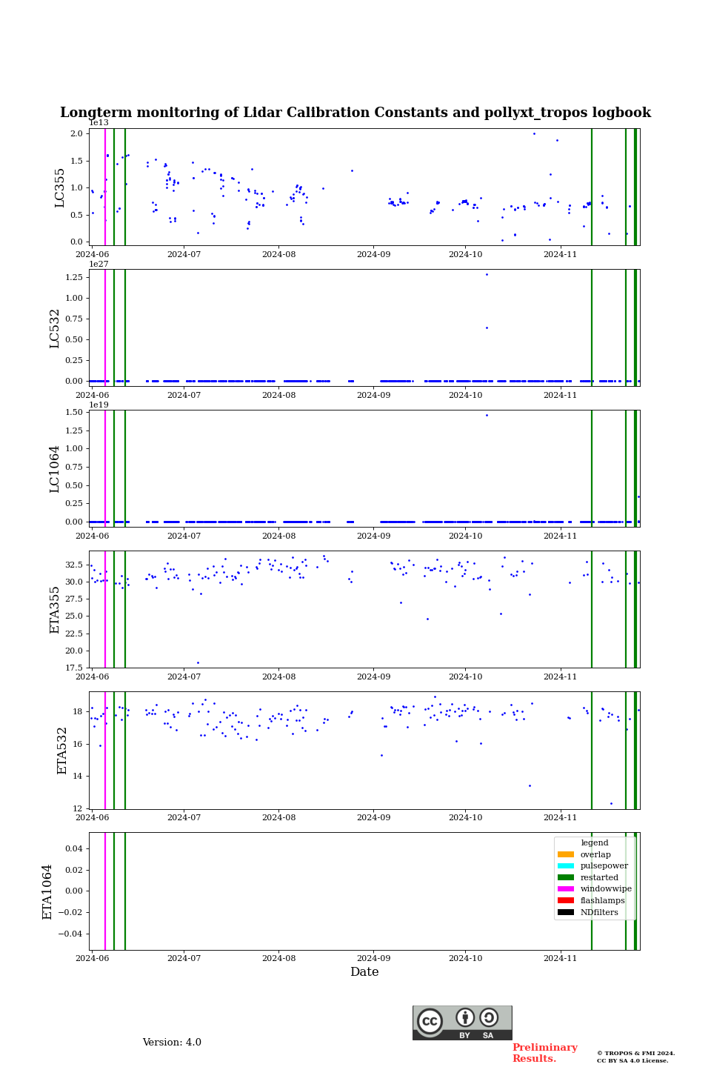Select the 'restarted' legend label

(599, 877)
